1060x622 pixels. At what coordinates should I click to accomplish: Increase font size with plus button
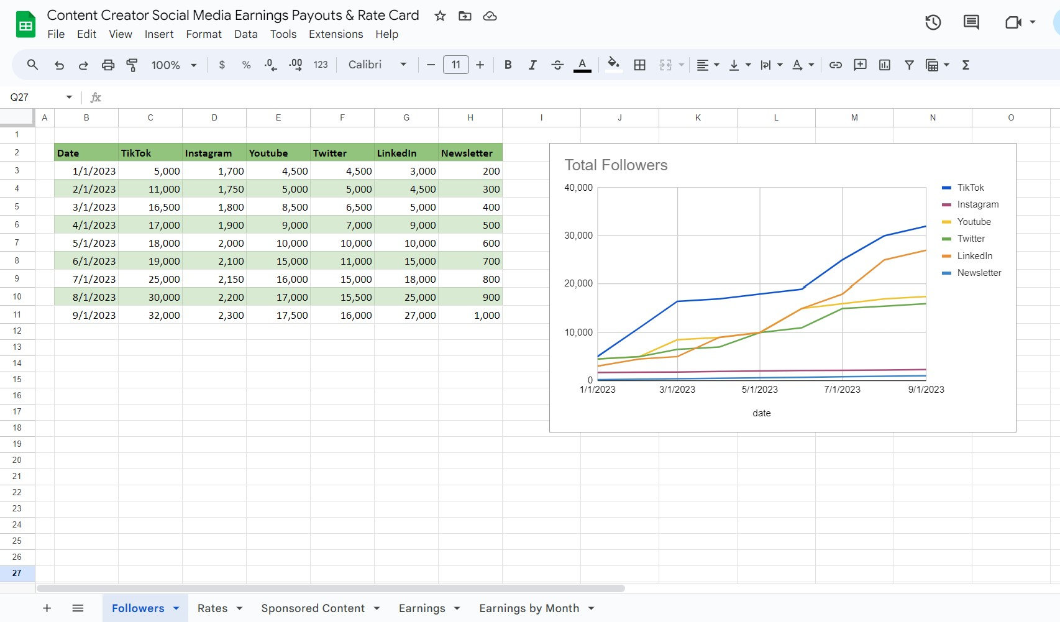480,65
